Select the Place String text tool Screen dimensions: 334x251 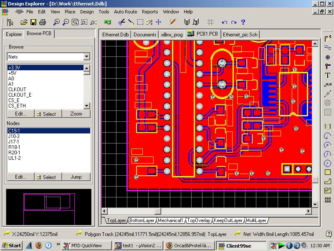point(328,75)
